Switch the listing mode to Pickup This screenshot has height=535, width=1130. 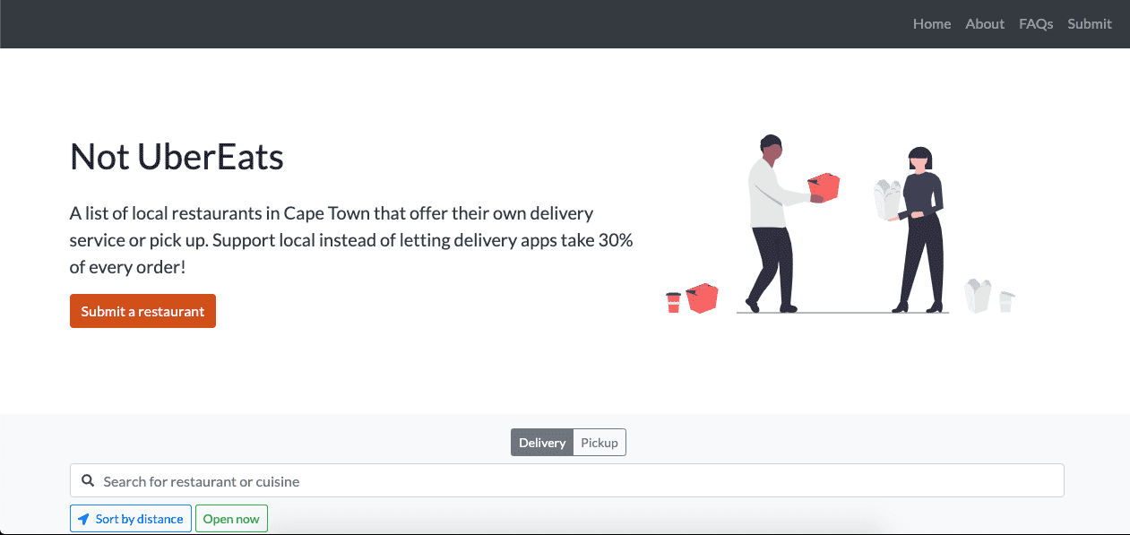600,443
